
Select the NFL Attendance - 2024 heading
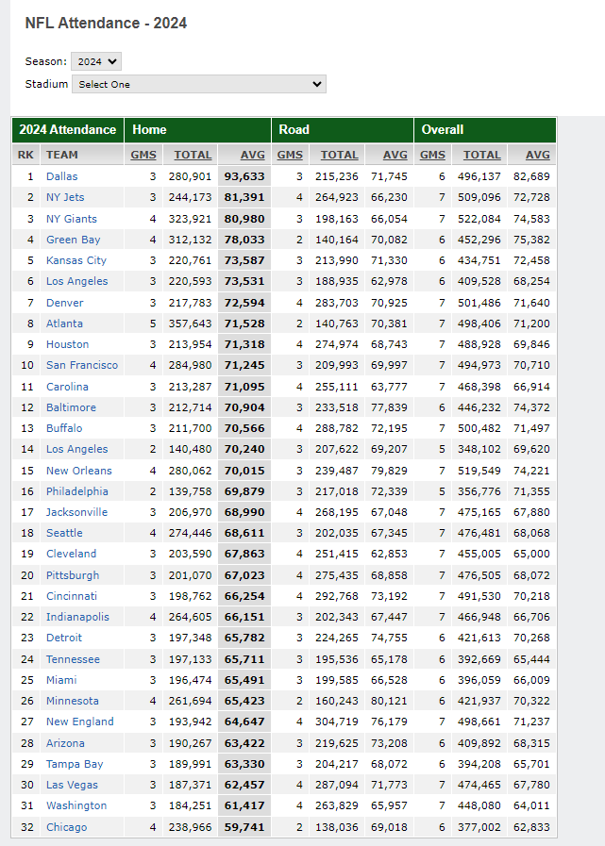106,24
